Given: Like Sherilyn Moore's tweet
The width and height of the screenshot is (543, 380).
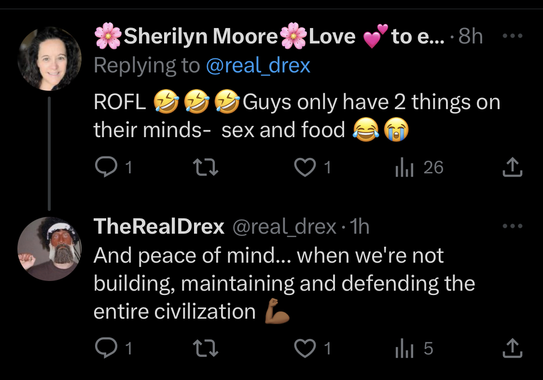Looking at the screenshot, I should tap(305, 167).
